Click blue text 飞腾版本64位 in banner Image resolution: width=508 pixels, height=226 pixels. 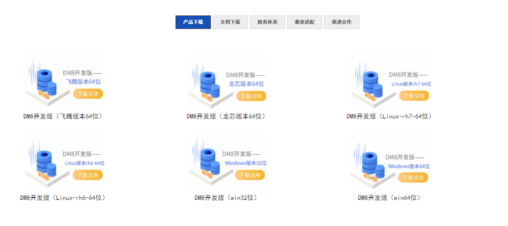point(83,81)
